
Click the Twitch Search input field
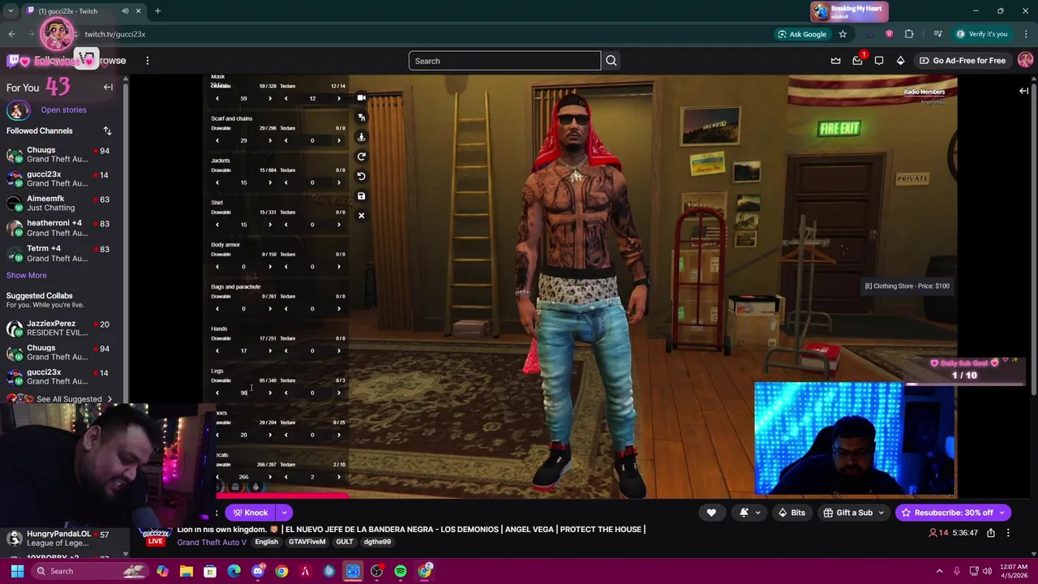coord(504,61)
